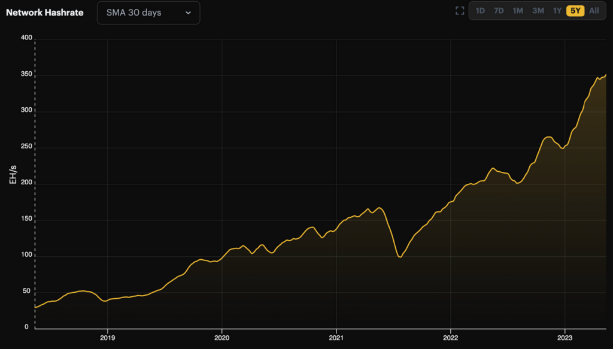Show the 1Y hashrate range

point(557,11)
